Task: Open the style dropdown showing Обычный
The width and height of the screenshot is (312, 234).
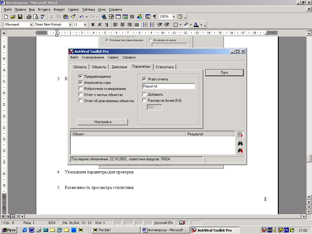Action: [31, 25]
